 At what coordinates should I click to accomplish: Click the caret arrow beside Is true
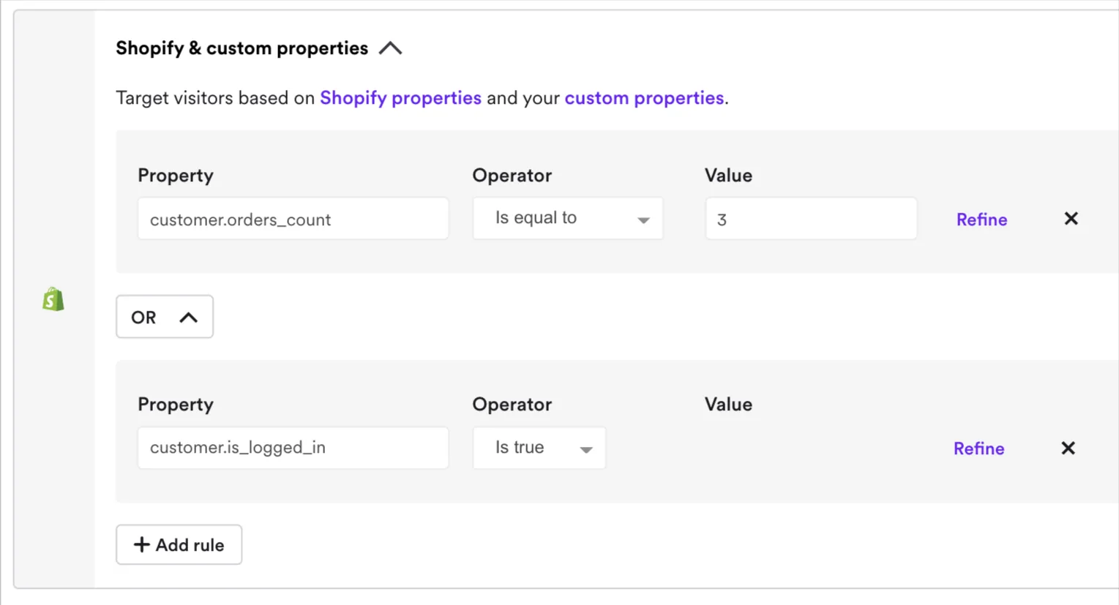585,449
